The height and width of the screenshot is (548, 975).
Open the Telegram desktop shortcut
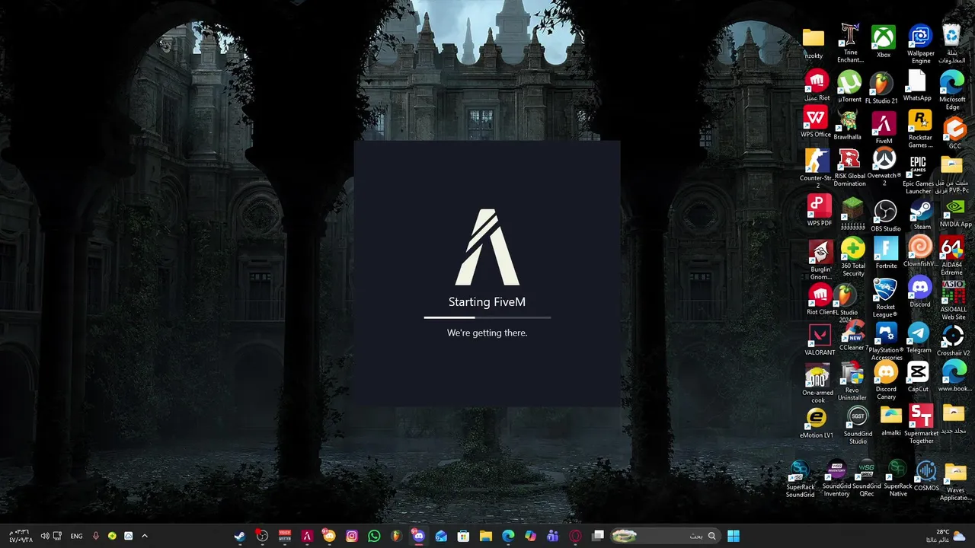919,338
